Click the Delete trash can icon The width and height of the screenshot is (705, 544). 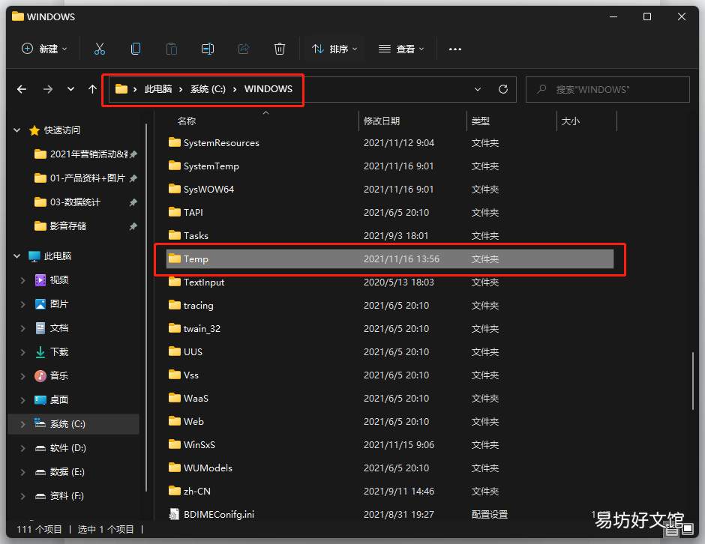coord(280,49)
